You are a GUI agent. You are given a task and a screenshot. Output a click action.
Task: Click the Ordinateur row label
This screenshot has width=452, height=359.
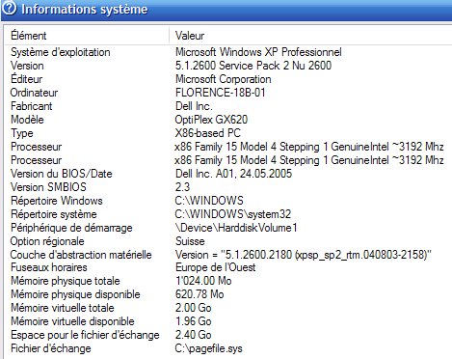click(34, 93)
